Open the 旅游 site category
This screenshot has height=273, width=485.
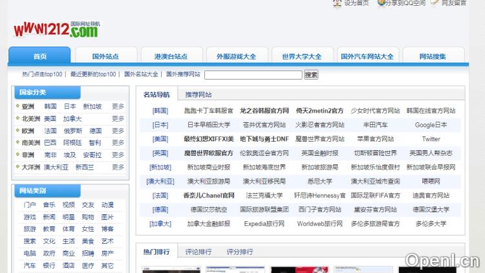click(30, 229)
